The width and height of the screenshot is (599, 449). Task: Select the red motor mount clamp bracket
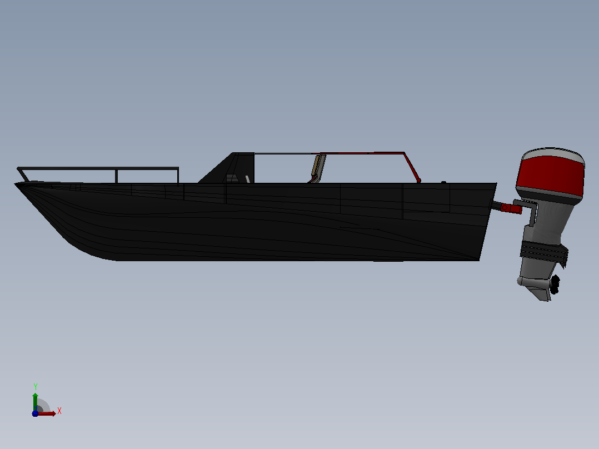click(511, 208)
